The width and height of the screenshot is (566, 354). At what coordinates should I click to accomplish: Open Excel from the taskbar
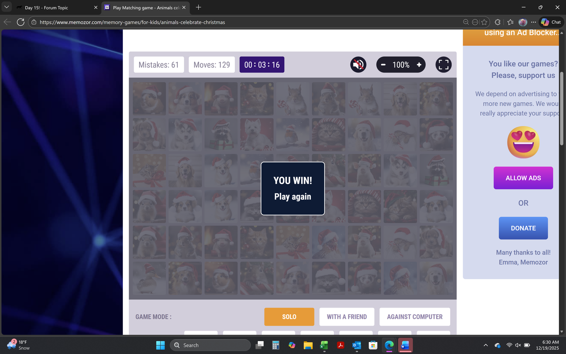pyautogui.click(x=324, y=345)
